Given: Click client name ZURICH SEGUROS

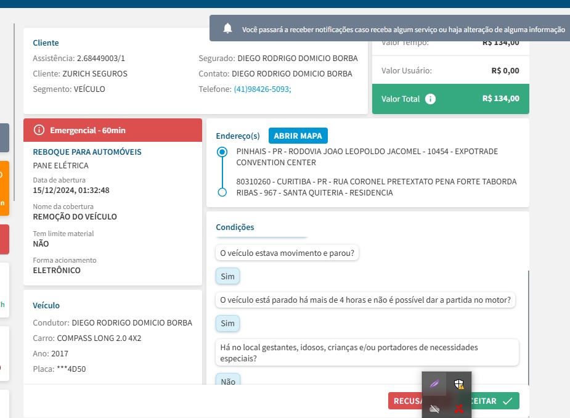Looking at the screenshot, I should [95, 74].
